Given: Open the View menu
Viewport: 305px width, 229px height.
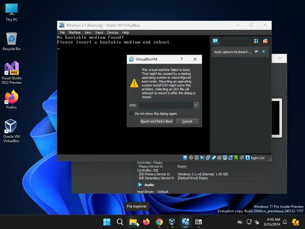Looking at the screenshot, I should coord(88,33).
